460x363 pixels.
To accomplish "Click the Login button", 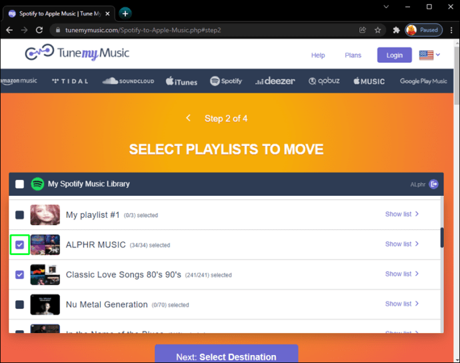I will tap(394, 55).
